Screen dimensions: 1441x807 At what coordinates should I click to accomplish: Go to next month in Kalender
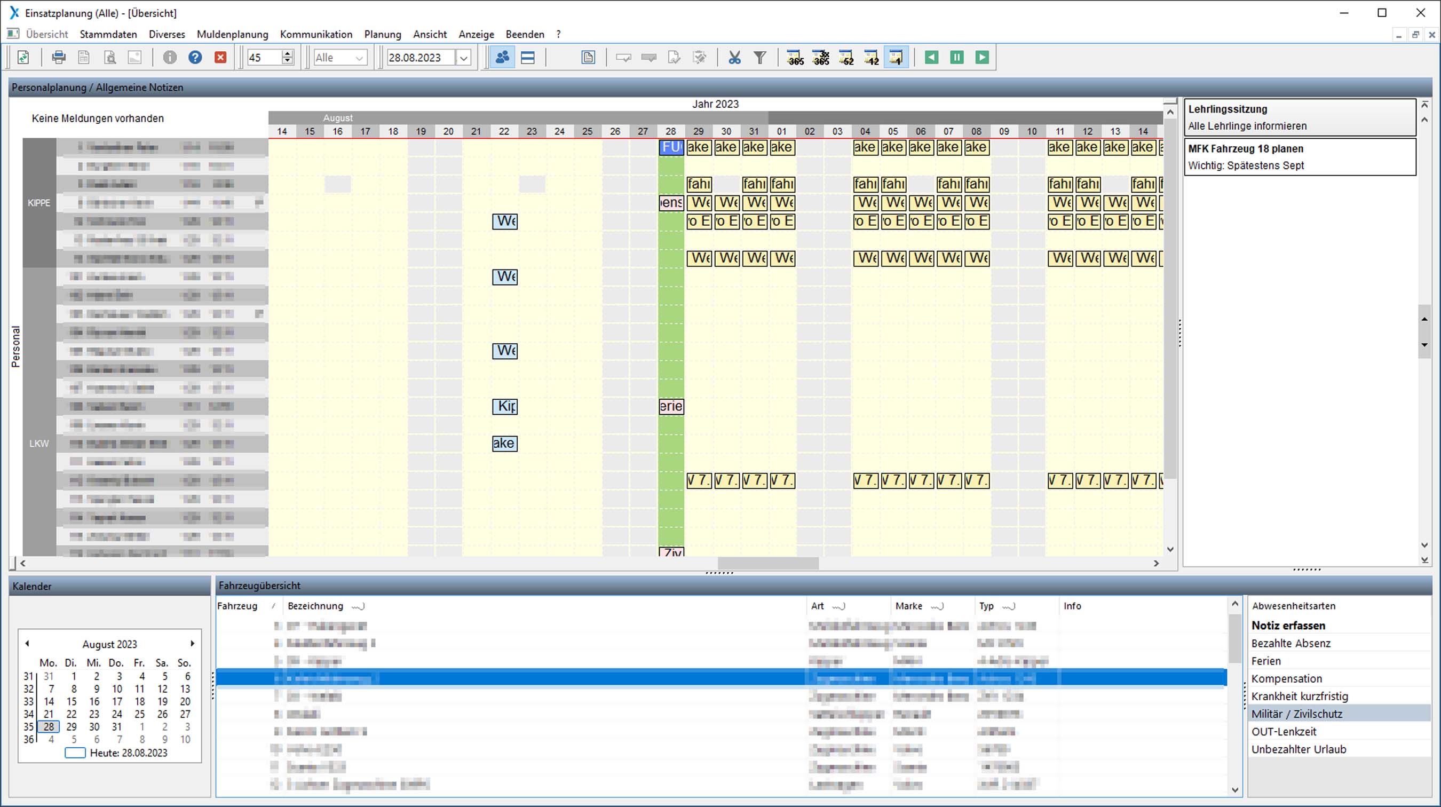point(193,644)
